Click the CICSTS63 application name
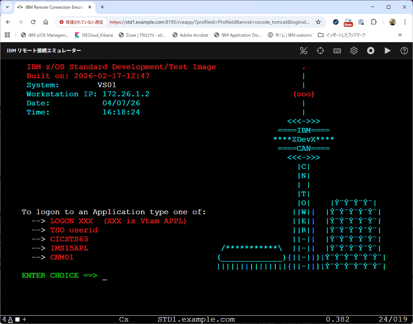The height and width of the screenshot is (324, 413). pyautogui.click(x=69, y=239)
